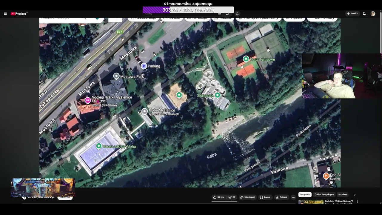Like the video with 3,8 tys. button
Viewport: 382px width, 215px height.
pyautogui.click(x=219, y=197)
